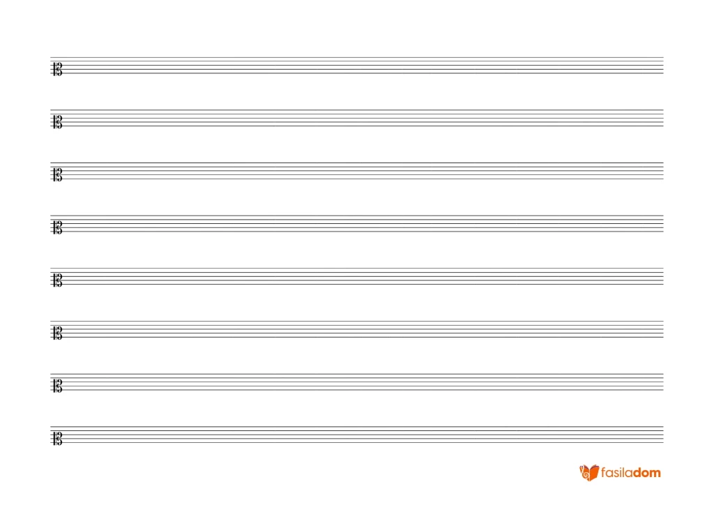Click the fasiladom brand text

(x=630, y=473)
